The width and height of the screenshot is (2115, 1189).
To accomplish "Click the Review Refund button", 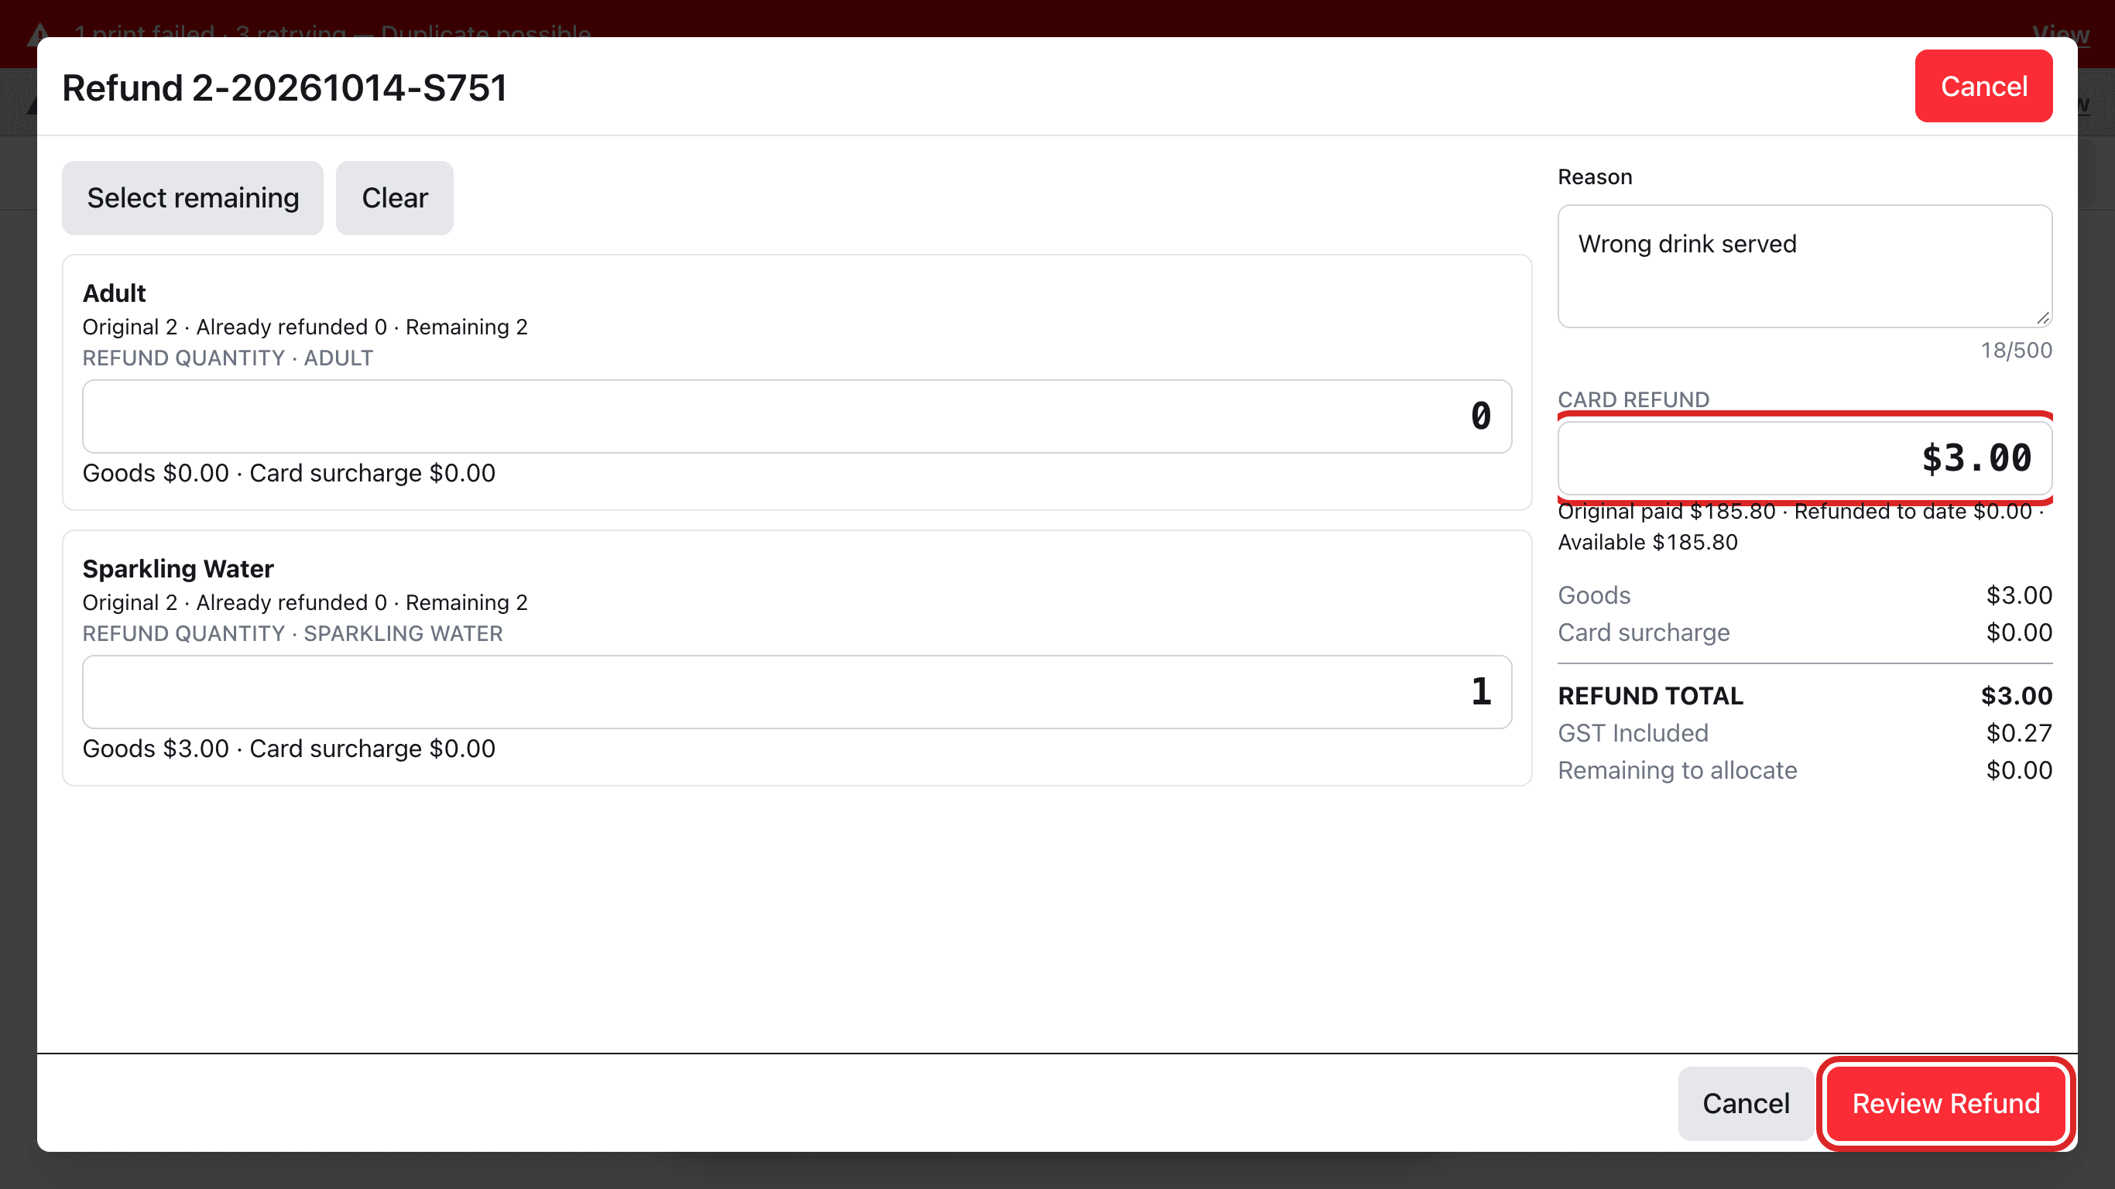I will coord(1945,1103).
